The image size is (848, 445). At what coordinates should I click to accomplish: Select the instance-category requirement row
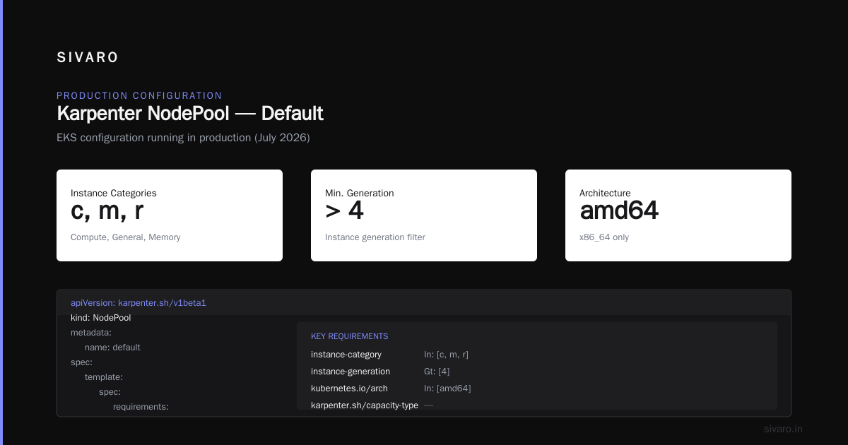pos(537,355)
